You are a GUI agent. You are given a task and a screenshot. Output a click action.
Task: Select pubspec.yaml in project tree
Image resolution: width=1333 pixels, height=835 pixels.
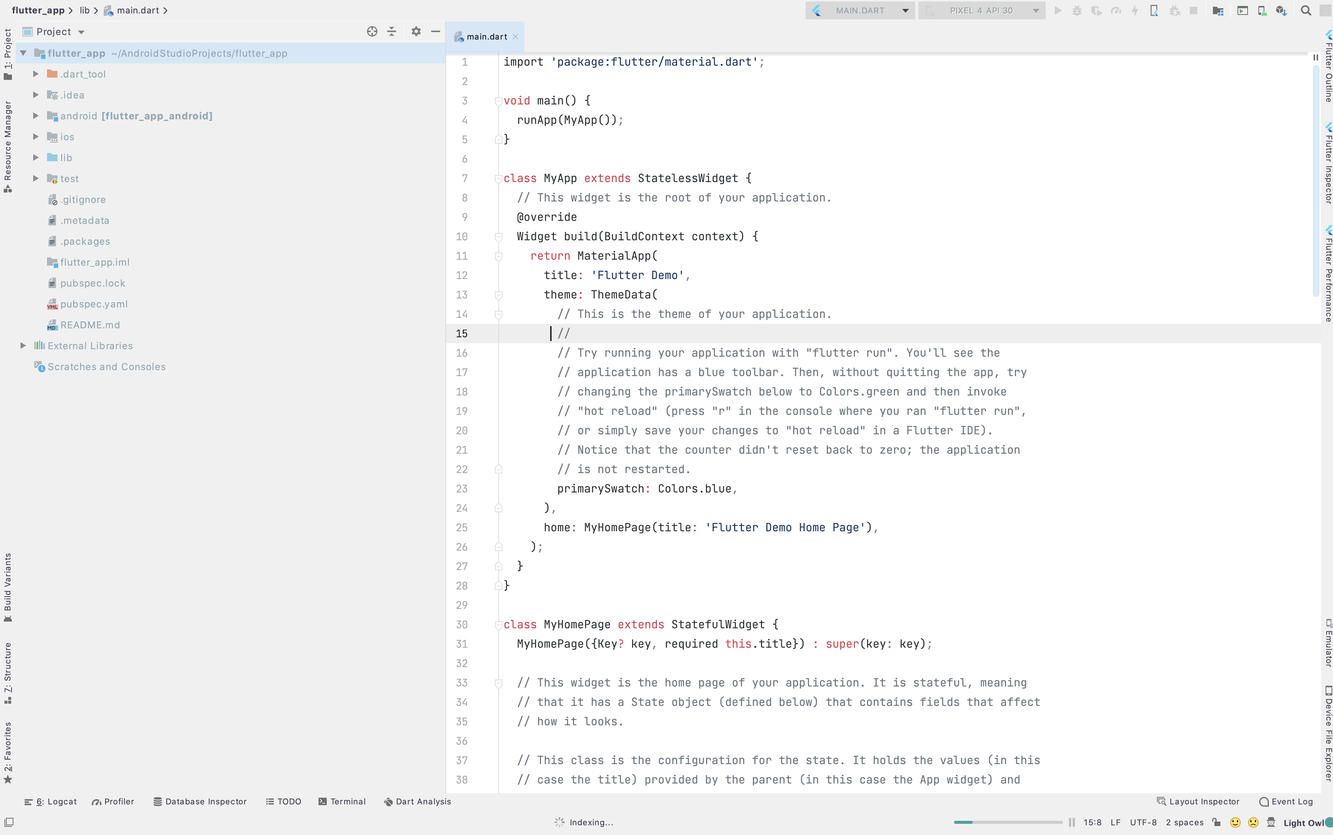pyautogui.click(x=94, y=304)
